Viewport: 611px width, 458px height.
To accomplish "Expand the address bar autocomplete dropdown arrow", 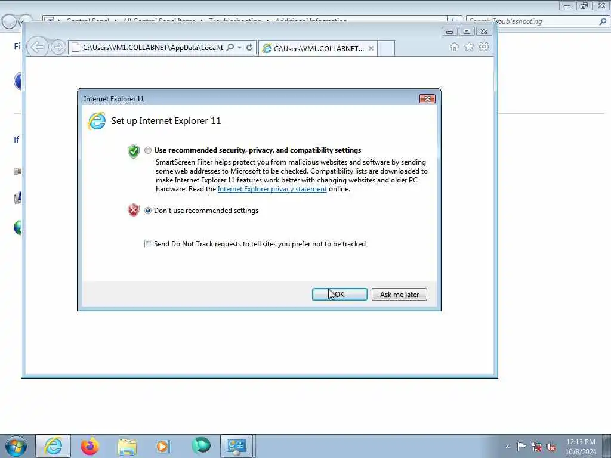I will pos(239,48).
